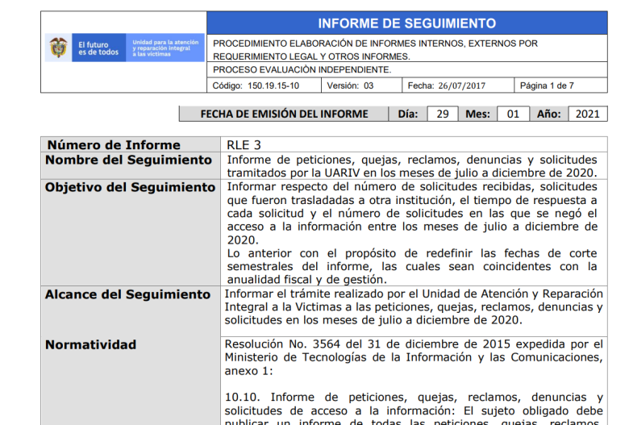Click the Colombian coat of arms logo
This screenshot has width=629, height=425.
(59, 48)
